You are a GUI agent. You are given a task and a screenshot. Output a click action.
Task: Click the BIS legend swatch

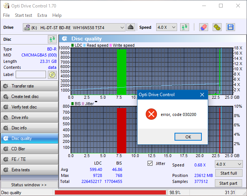tap(72, 104)
